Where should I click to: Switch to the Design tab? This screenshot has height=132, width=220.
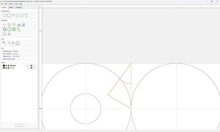(4, 7)
